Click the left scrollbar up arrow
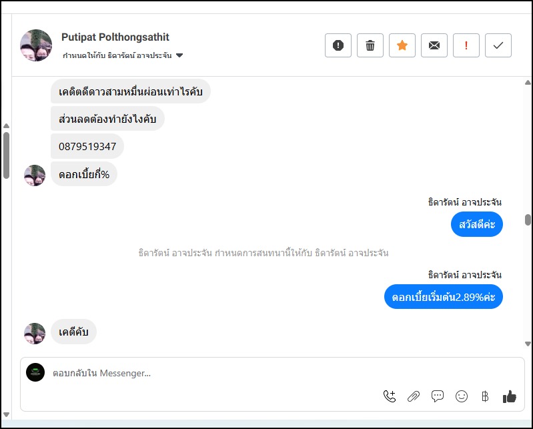This screenshot has width=533, height=429. click(x=6, y=125)
